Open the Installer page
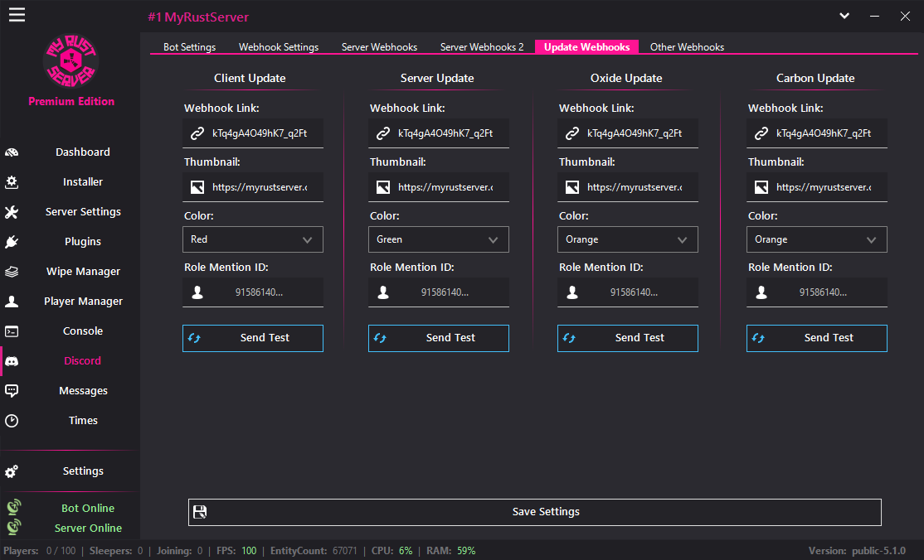This screenshot has height=560, width=924. pyautogui.click(x=82, y=182)
